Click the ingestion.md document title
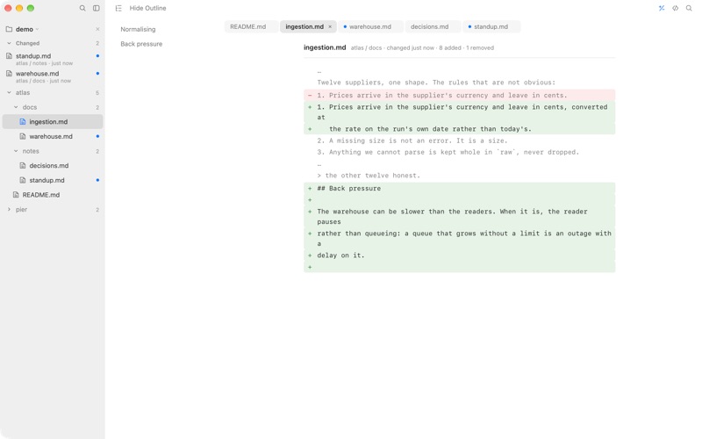702x439 pixels. (x=325, y=47)
